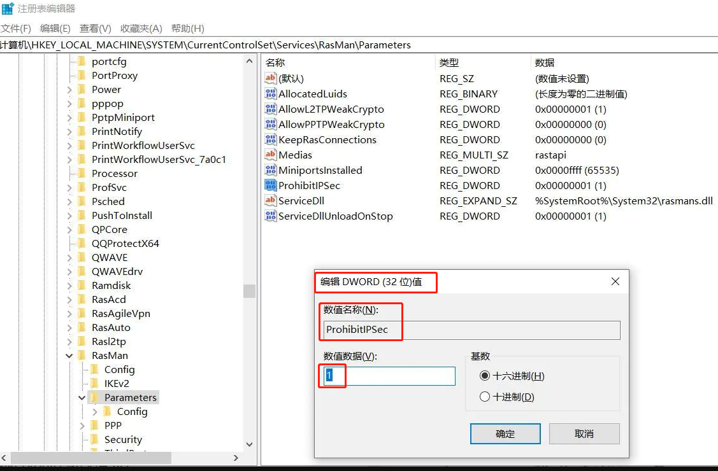
Task: Open the 收藏夹(A) favorites menu
Action: [141, 29]
